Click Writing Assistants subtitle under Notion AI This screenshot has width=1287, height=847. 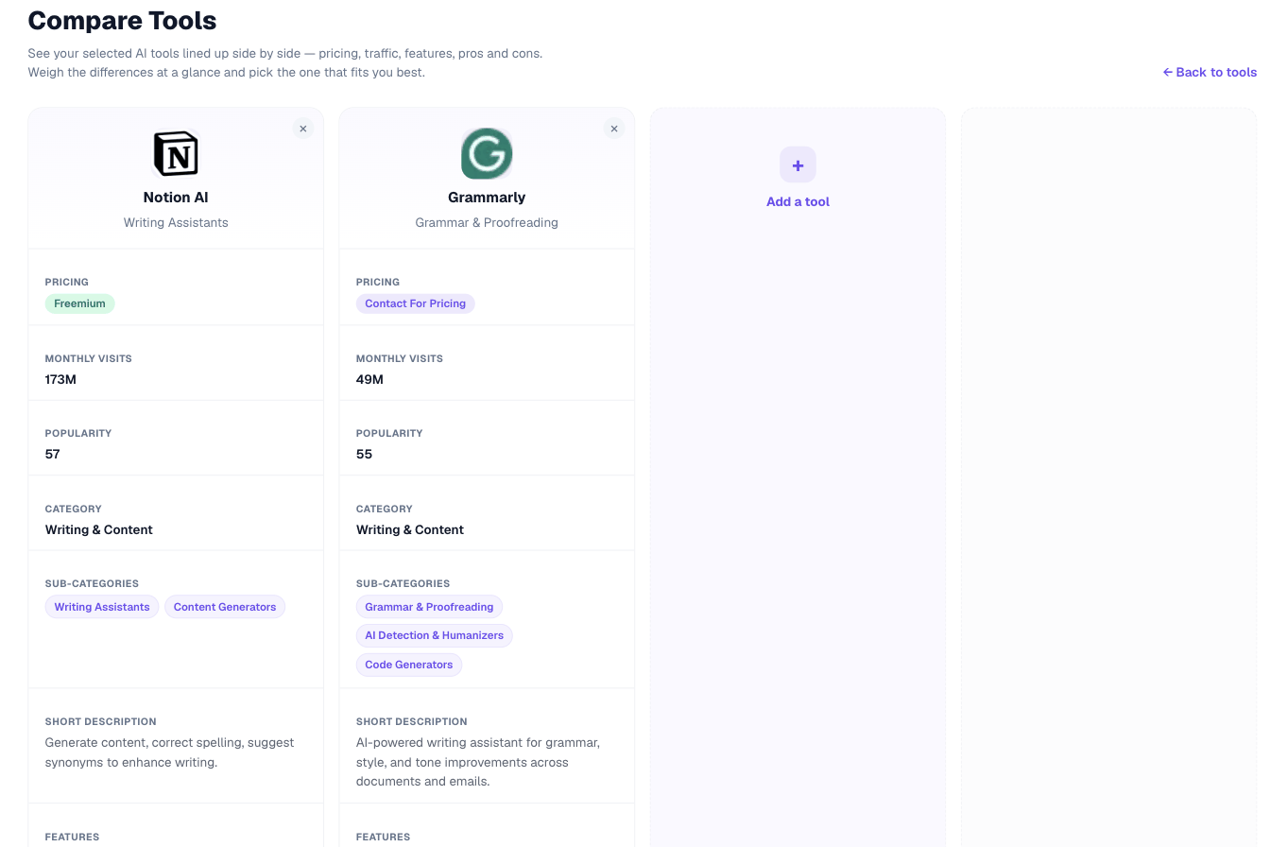tap(176, 223)
